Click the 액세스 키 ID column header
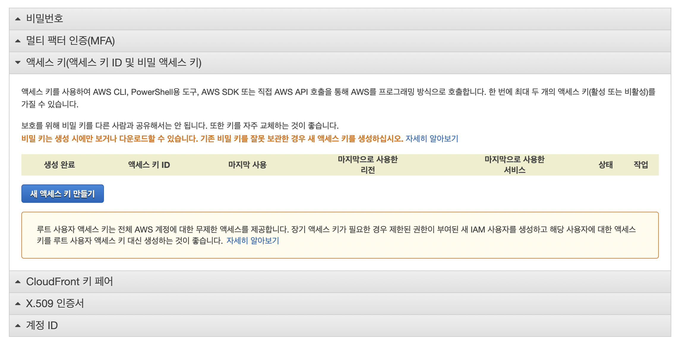 (149, 165)
